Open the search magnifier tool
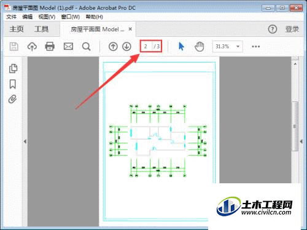 tap(86, 47)
